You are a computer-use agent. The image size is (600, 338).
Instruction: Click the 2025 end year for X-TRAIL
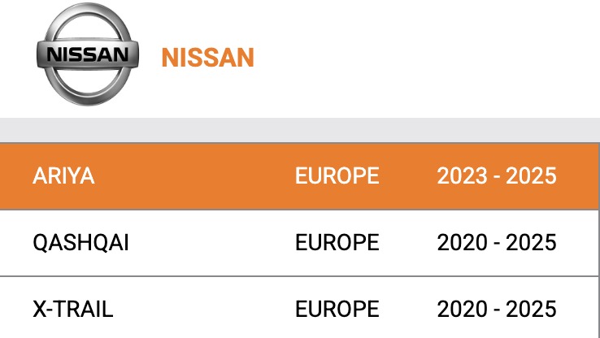pyautogui.click(x=532, y=310)
